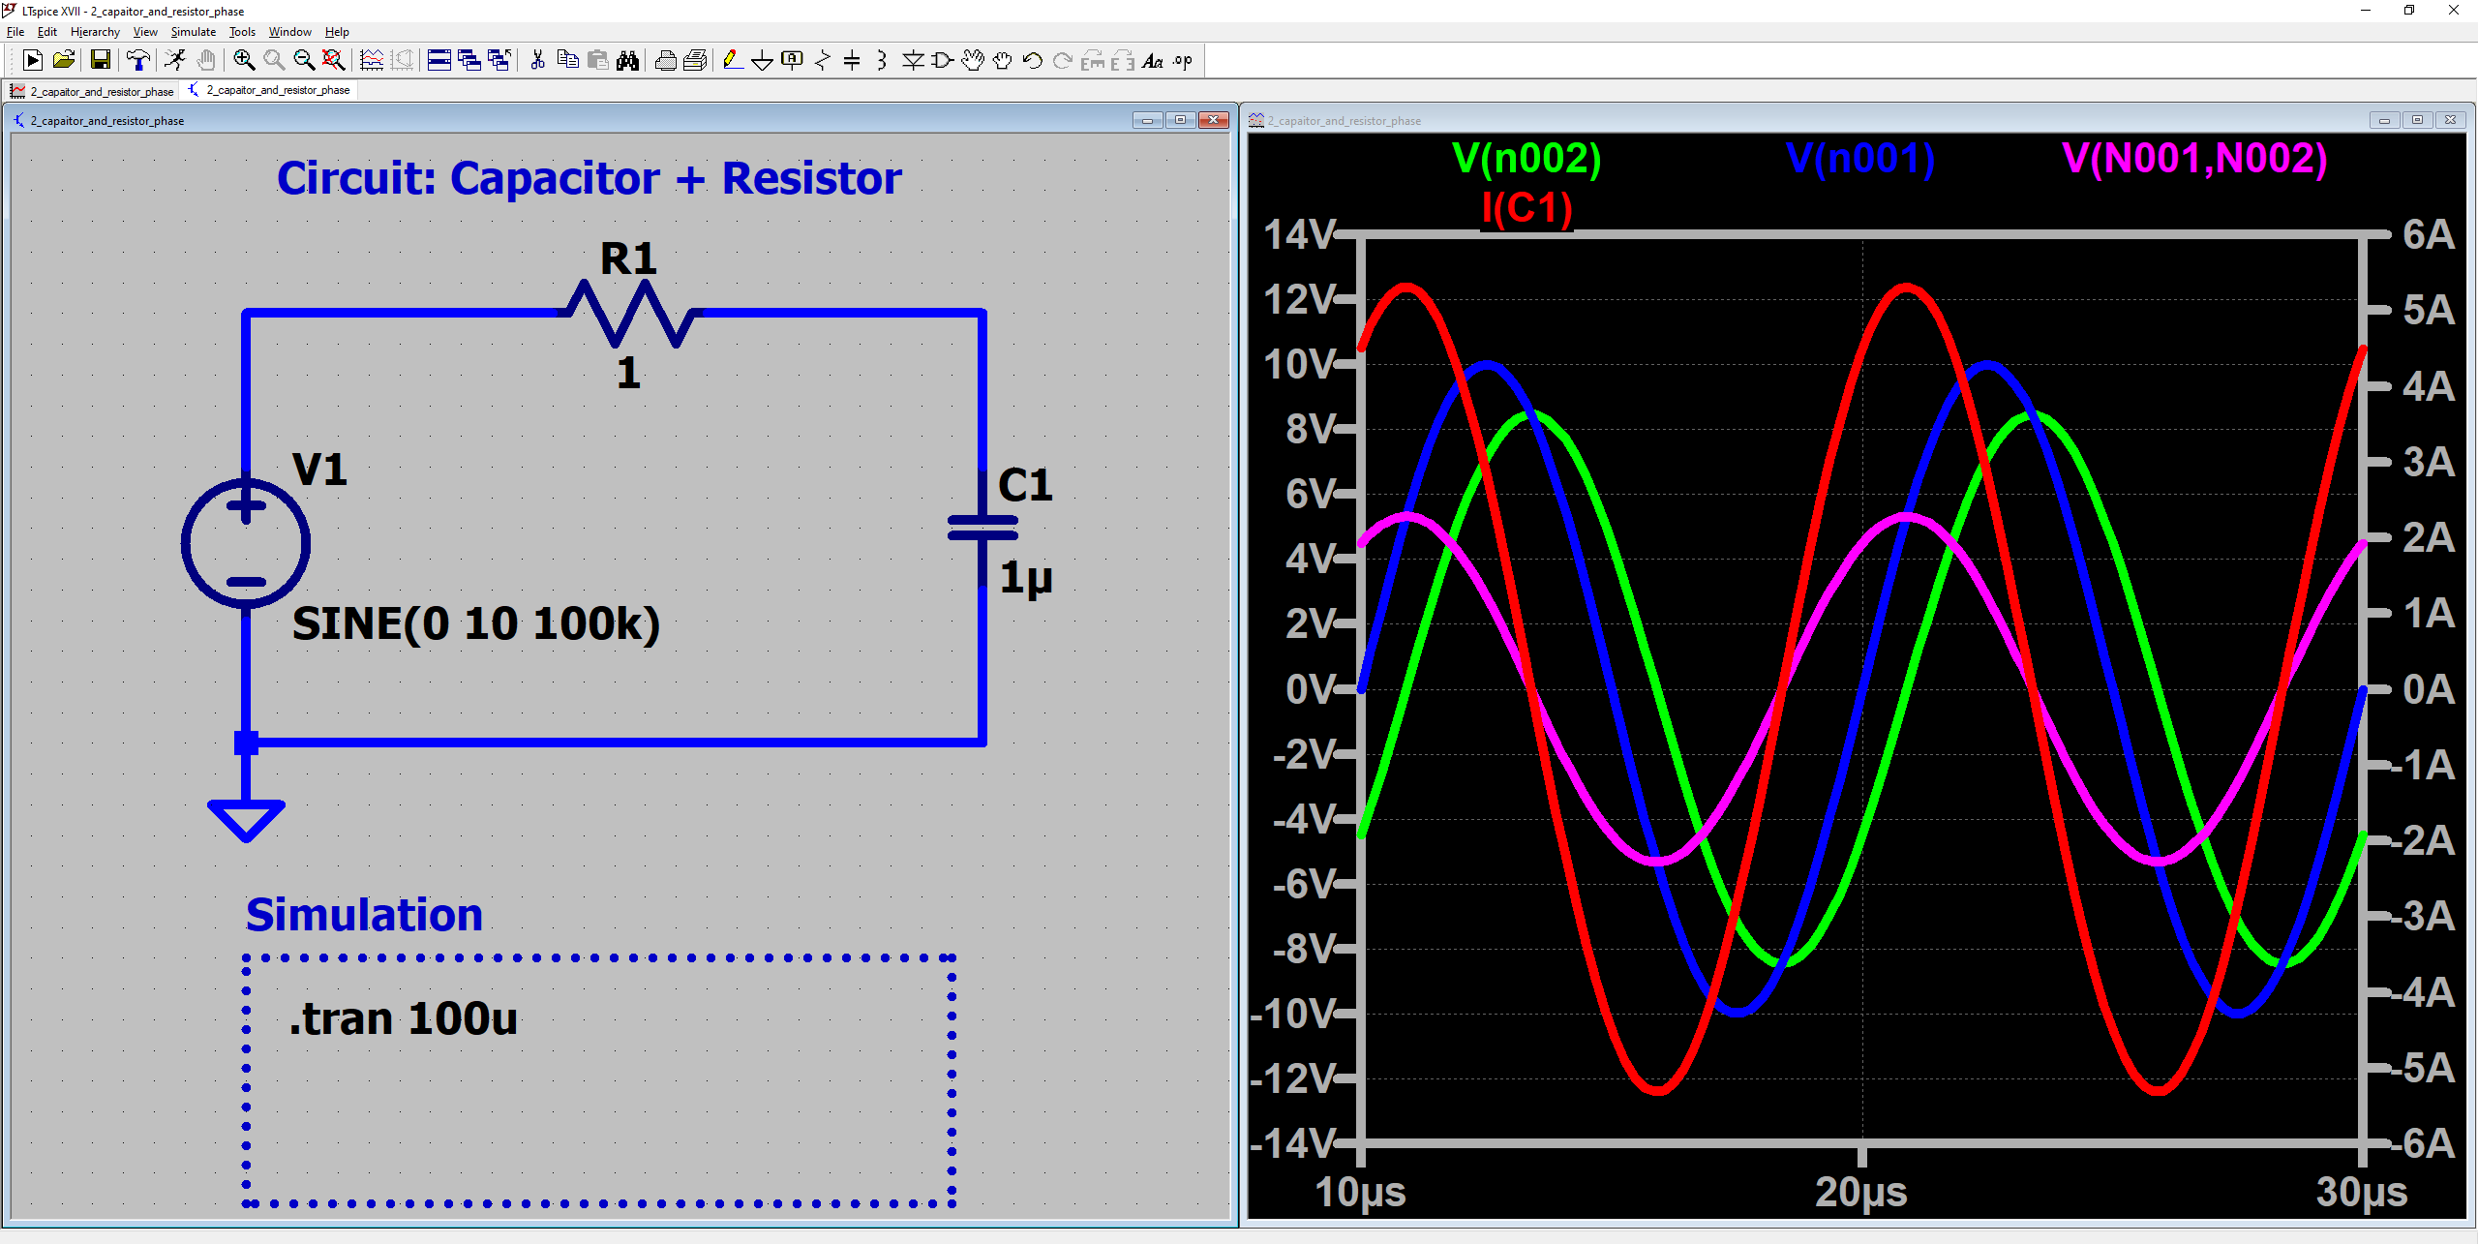Click the magenta V(N001,N002) trace label
The image size is (2478, 1244).
point(2194,159)
